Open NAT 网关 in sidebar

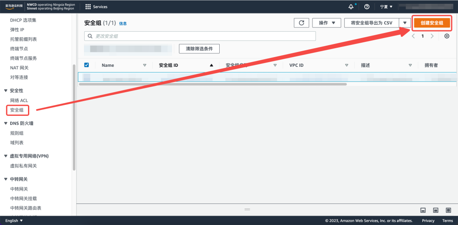pyautogui.click(x=19, y=68)
